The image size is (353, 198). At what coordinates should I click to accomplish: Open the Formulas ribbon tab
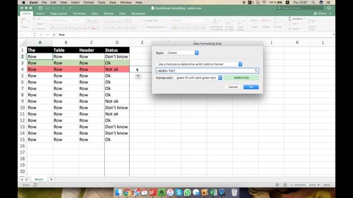point(79,13)
